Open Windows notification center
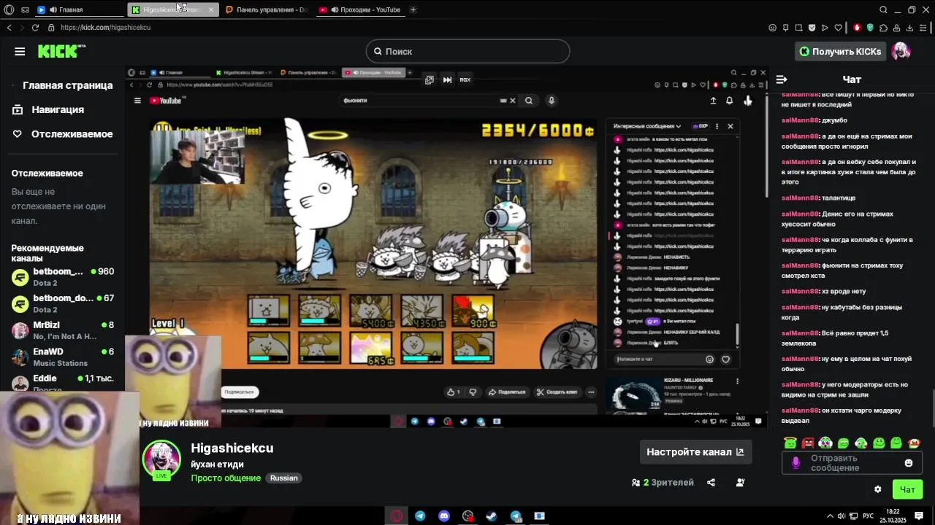The width and height of the screenshot is (935, 525). point(919,516)
